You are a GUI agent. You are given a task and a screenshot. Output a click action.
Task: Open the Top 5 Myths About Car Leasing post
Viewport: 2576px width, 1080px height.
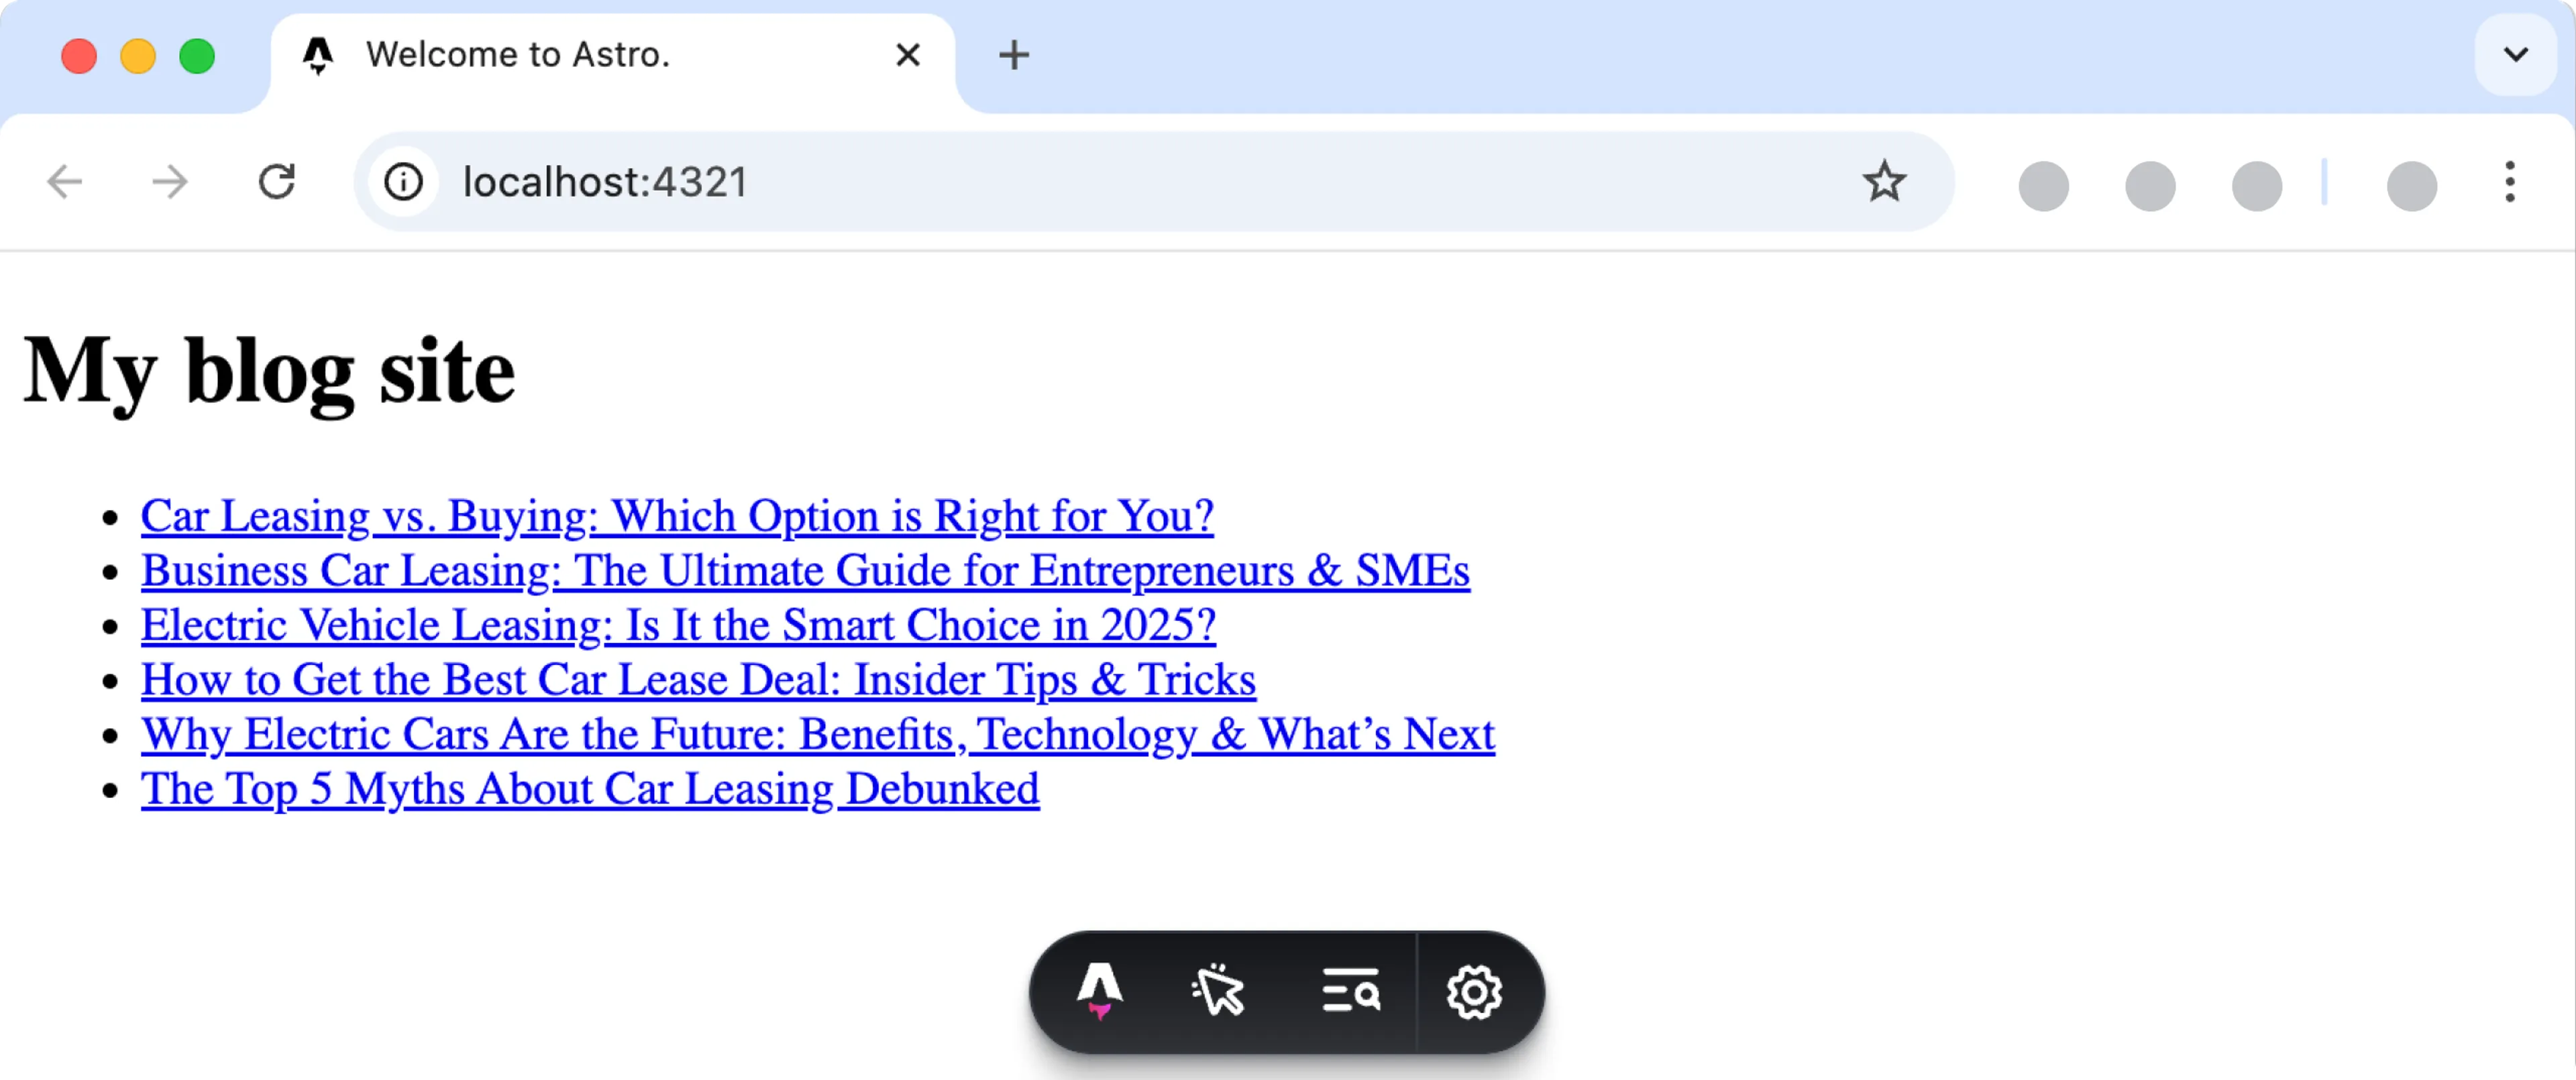(x=589, y=789)
